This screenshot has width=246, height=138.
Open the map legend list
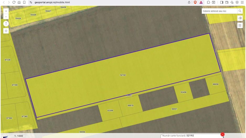240,25
